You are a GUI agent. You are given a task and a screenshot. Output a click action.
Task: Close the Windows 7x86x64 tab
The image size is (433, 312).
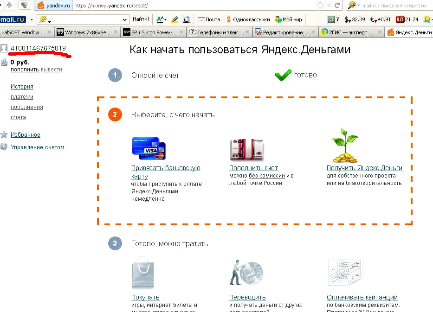(x=116, y=32)
